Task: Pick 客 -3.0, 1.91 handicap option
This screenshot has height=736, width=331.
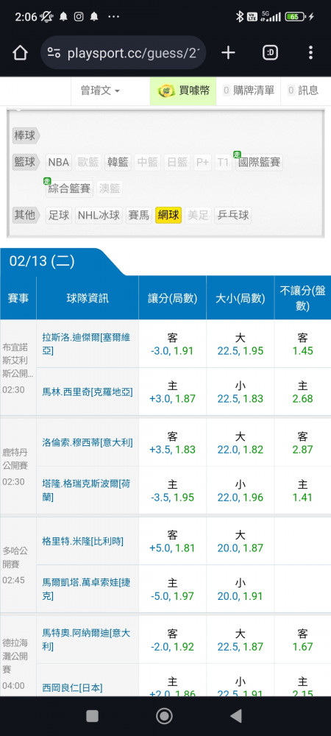Action: point(172,344)
